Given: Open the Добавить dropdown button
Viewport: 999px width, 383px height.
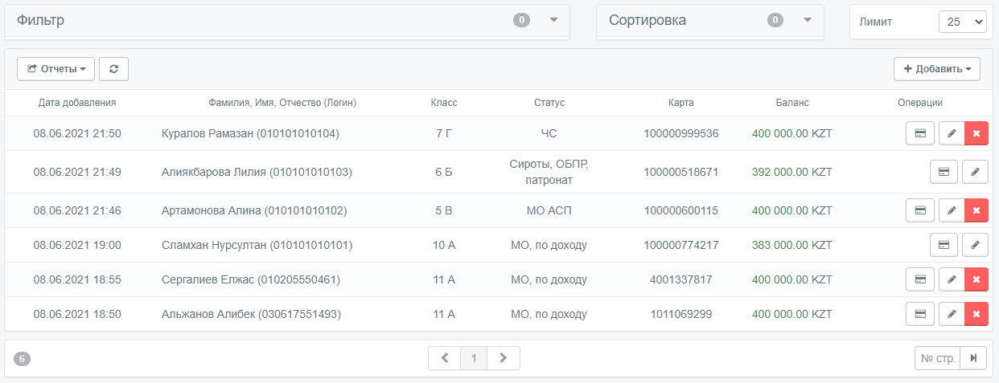Looking at the screenshot, I should coord(937,69).
